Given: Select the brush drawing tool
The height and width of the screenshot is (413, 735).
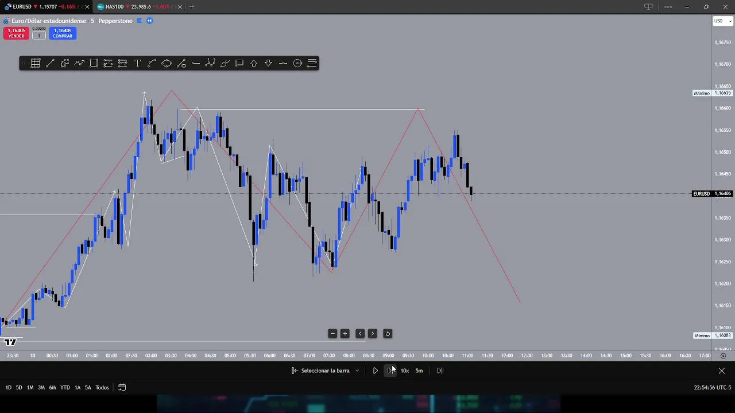Looking at the screenshot, I should coord(225,63).
